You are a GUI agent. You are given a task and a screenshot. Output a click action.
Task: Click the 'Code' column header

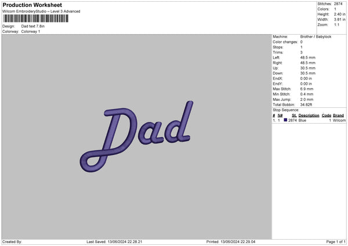[x=326, y=115]
